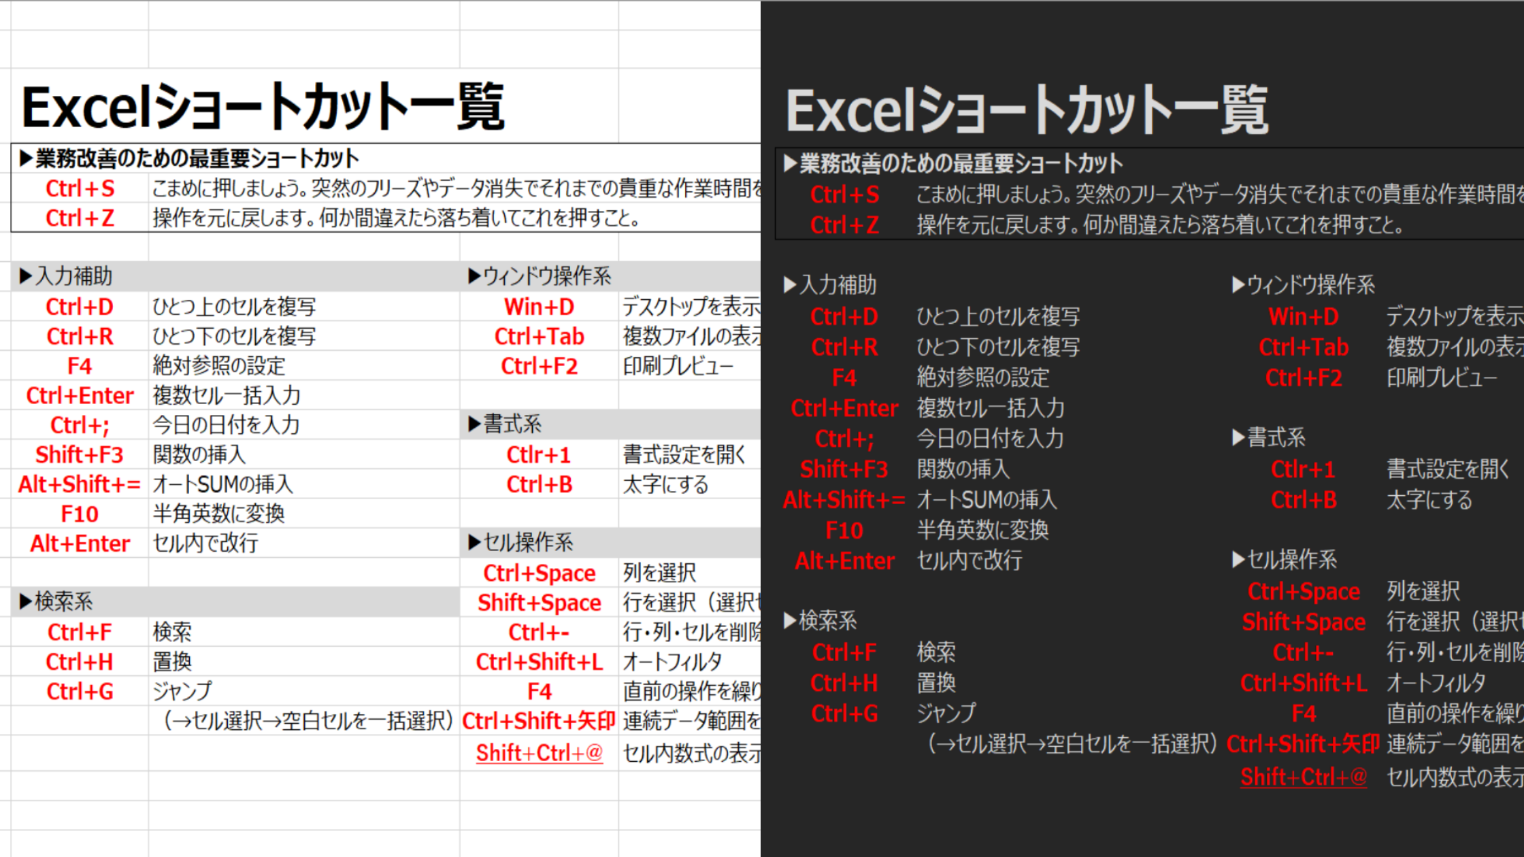Select the Ctrl+Enter cell in light sheet
Viewport: 1524px width, 857px height.
click(80, 396)
